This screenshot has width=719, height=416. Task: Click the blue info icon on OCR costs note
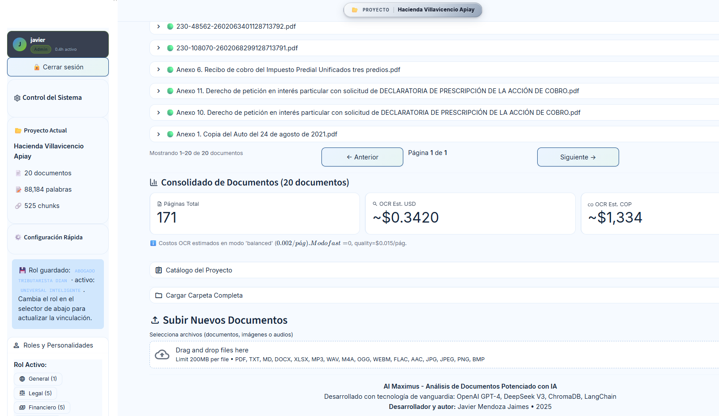tap(153, 243)
